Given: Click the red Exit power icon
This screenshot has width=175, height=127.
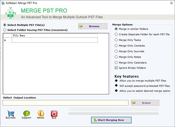Looking at the screenshot, I should 54,113.
